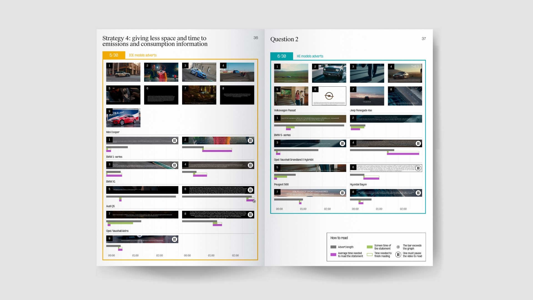
Task: Click pause icon on Mini Cooper strip 1
Action: 174,141
